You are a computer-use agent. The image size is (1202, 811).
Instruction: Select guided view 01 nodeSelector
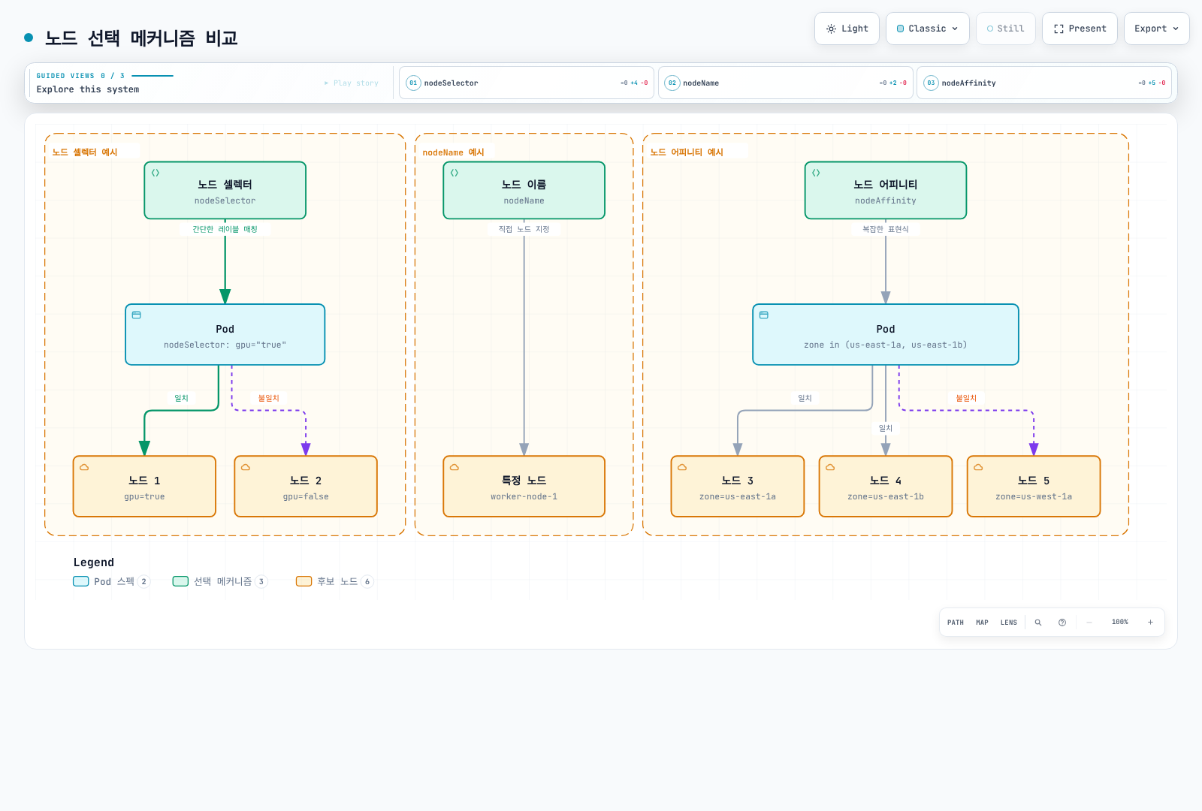click(x=527, y=83)
